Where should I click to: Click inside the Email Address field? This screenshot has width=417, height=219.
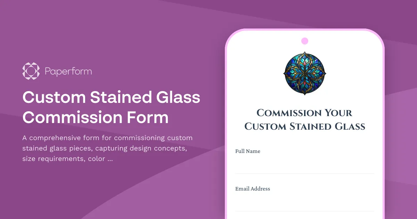coord(304,203)
